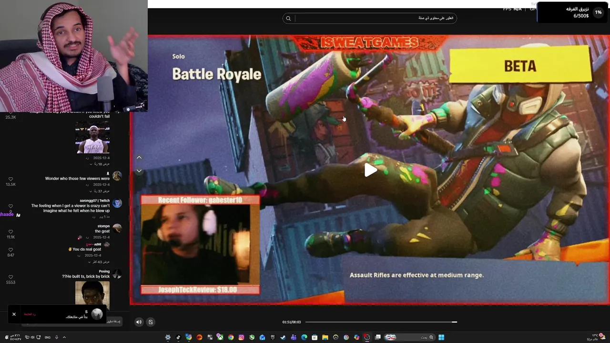Open Microsoft Teams from the taskbar

(x=294, y=337)
